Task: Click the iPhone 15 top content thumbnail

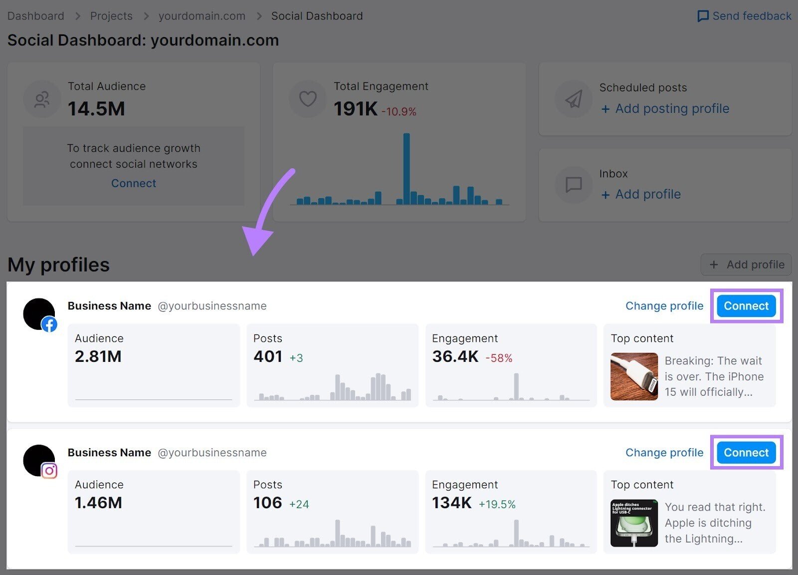Action: (x=633, y=376)
